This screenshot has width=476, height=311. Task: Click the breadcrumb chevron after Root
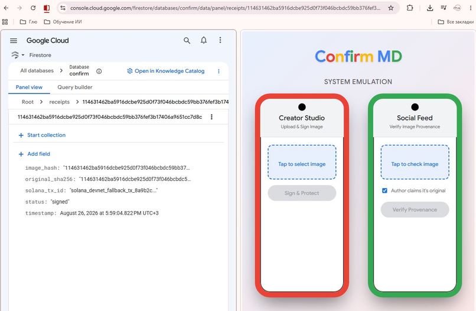[x=41, y=102]
